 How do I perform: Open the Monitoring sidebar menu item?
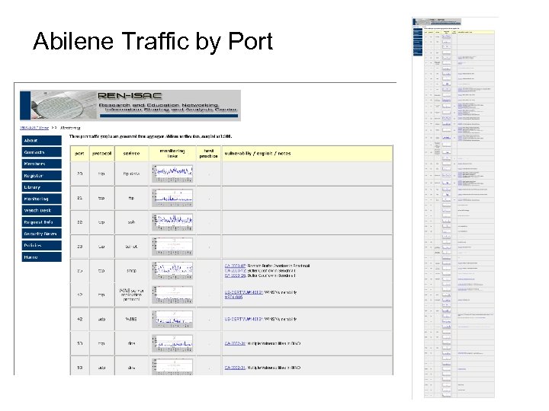point(41,199)
